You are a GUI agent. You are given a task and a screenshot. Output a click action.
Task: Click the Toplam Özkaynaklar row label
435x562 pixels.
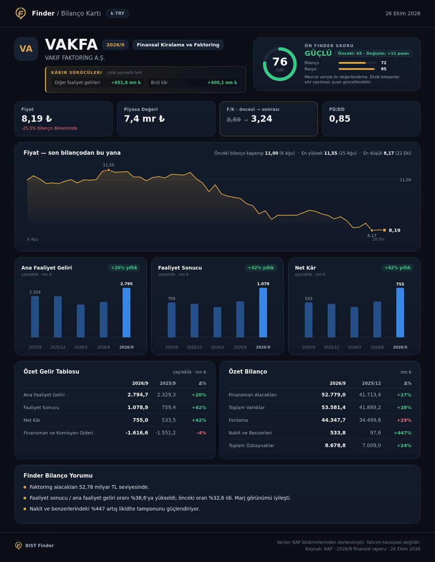tap(252, 445)
